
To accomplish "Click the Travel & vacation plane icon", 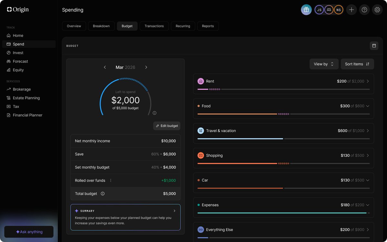I will pyautogui.click(x=201, y=131).
